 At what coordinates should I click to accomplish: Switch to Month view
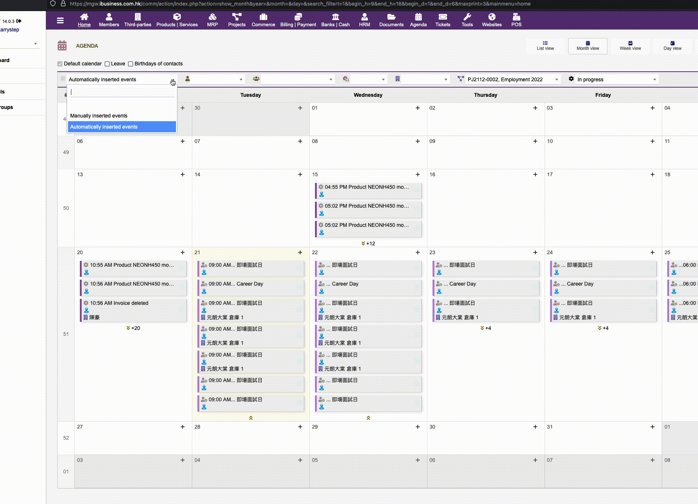(588, 46)
